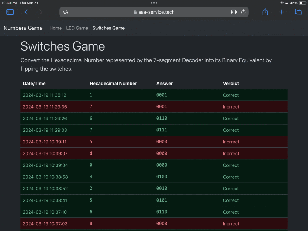Click the Date/Time column header
This screenshot has height=231, width=308.
coord(34,83)
